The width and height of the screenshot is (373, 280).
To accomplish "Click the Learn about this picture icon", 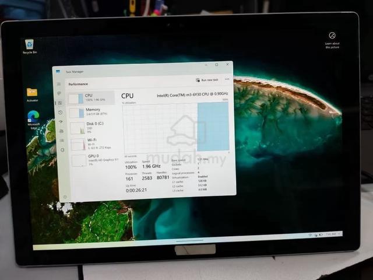I will [332, 40].
